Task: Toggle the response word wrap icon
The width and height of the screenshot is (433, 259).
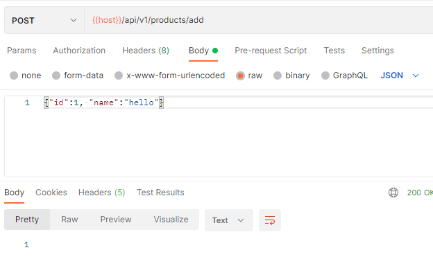Action: tap(270, 220)
